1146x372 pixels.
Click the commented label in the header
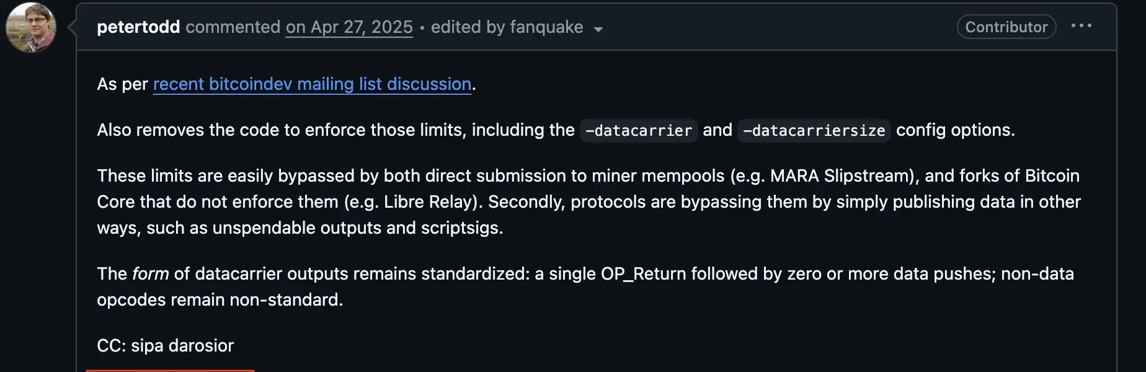[x=233, y=27]
